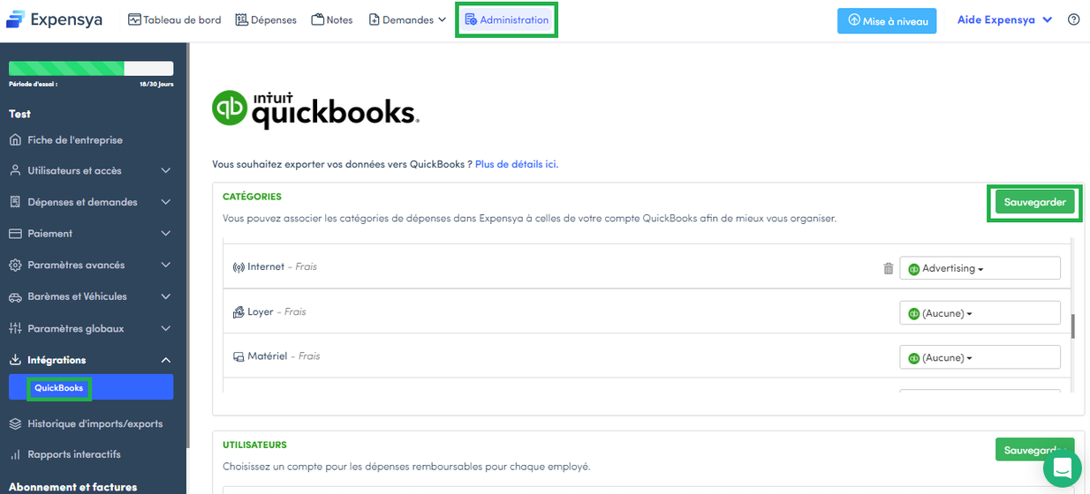Go to the Dépenses tab
Image resolution: width=1090 pixels, height=494 pixels.
[266, 19]
